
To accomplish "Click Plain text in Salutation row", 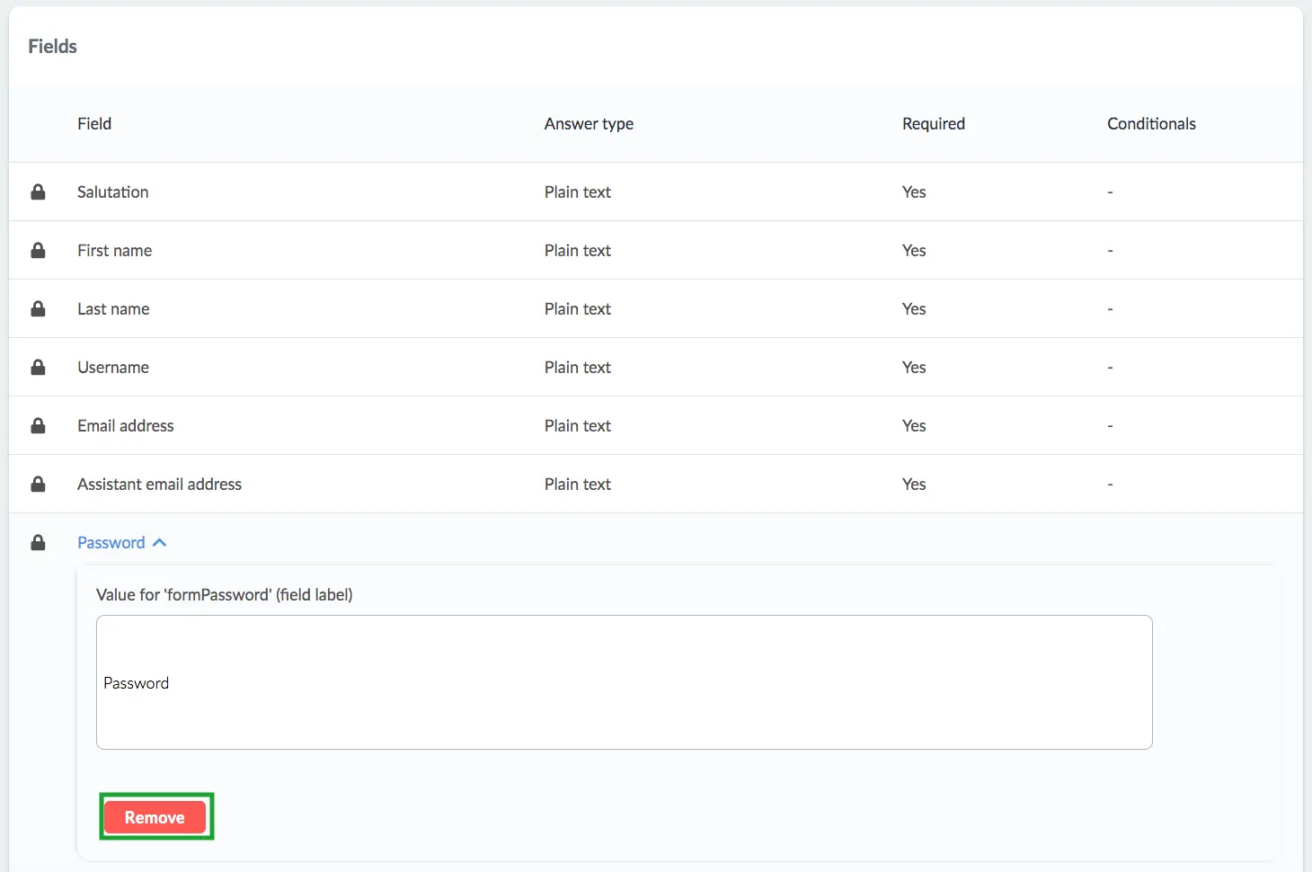I will (x=578, y=191).
